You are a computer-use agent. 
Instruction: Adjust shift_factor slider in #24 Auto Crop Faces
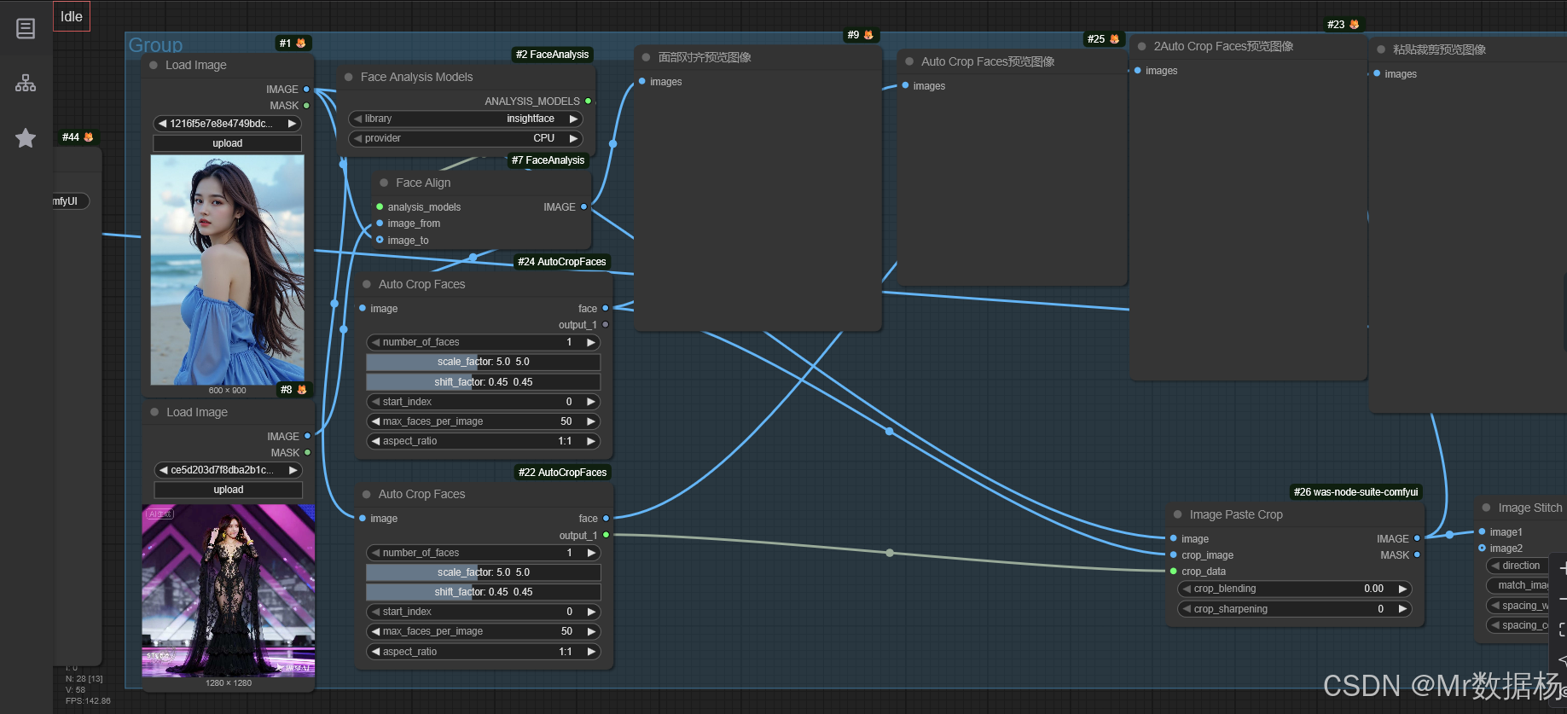click(483, 382)
